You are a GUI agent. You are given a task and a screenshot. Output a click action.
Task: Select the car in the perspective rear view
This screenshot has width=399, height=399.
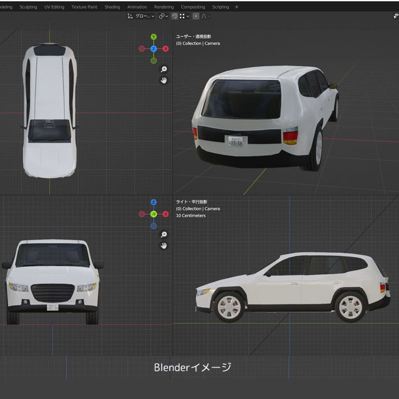coord(266,119)
